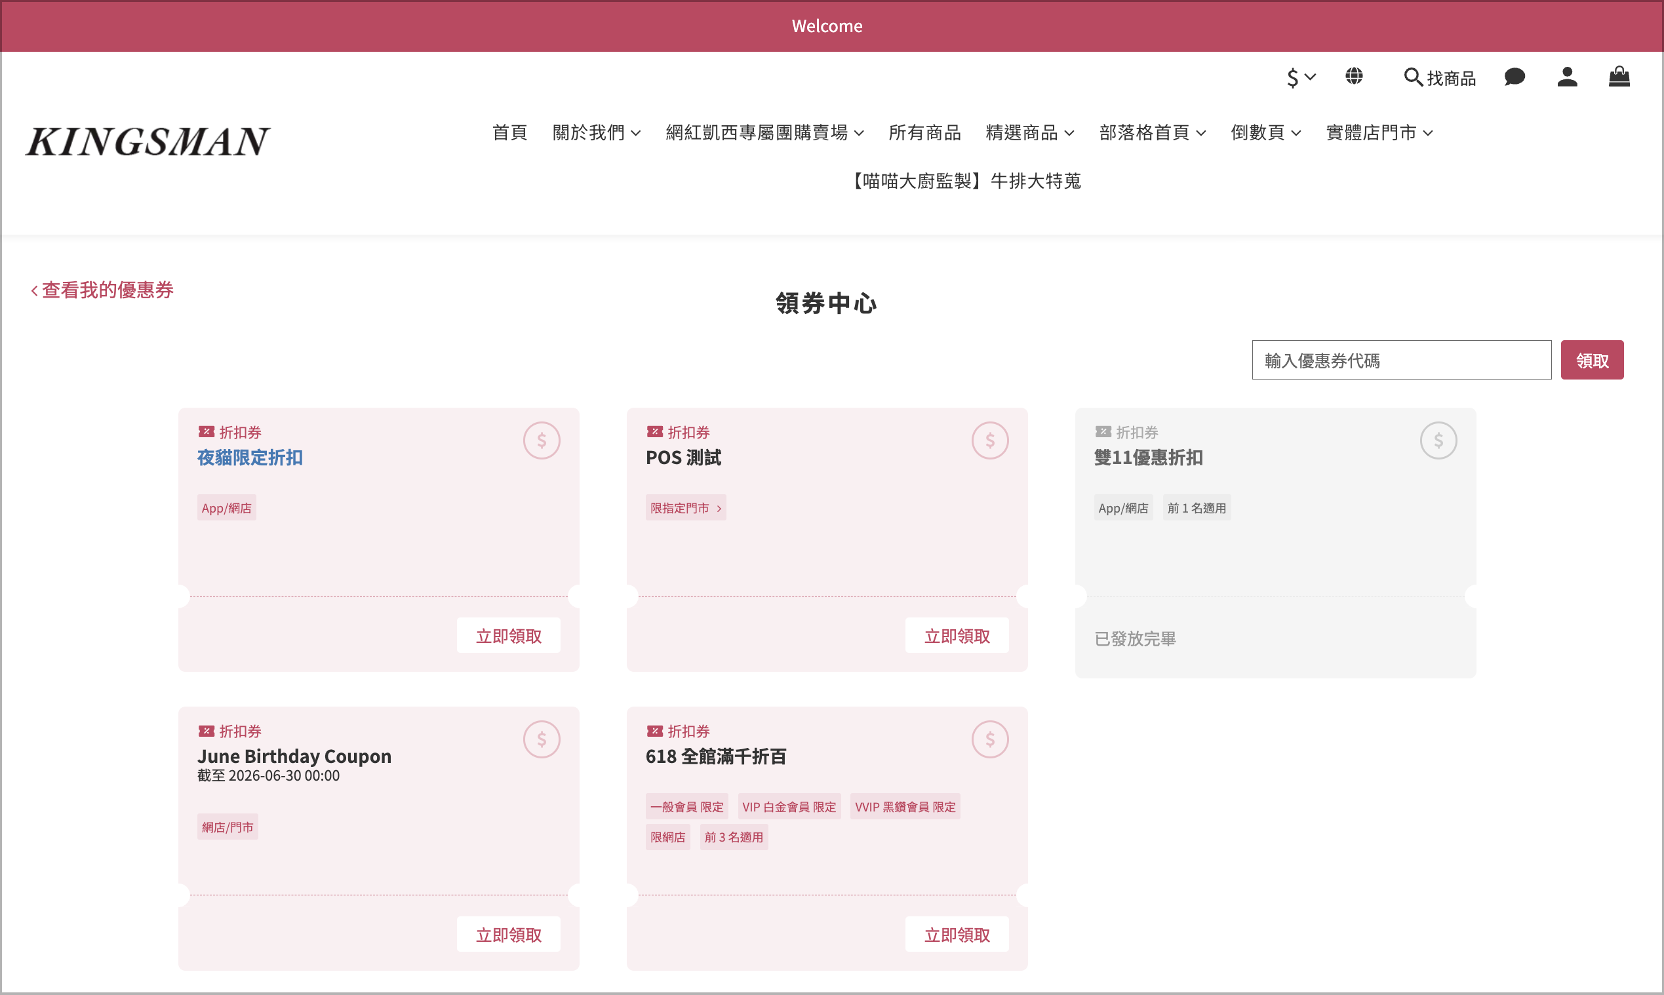Expand the 精選商品 menu
The image size is (1664, 995).
[1029, 133]
